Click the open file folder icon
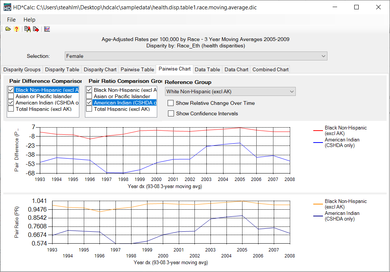Image resolution: width=390 pixels, height=272 pixels. pos(8,29)
